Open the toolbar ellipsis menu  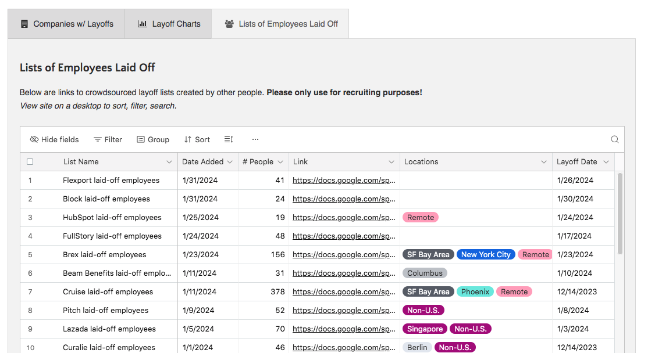pos(255,139)
